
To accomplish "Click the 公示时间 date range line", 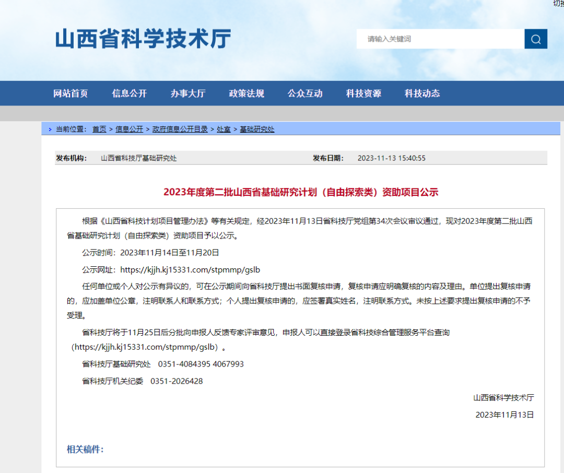I will click(150, 253).
